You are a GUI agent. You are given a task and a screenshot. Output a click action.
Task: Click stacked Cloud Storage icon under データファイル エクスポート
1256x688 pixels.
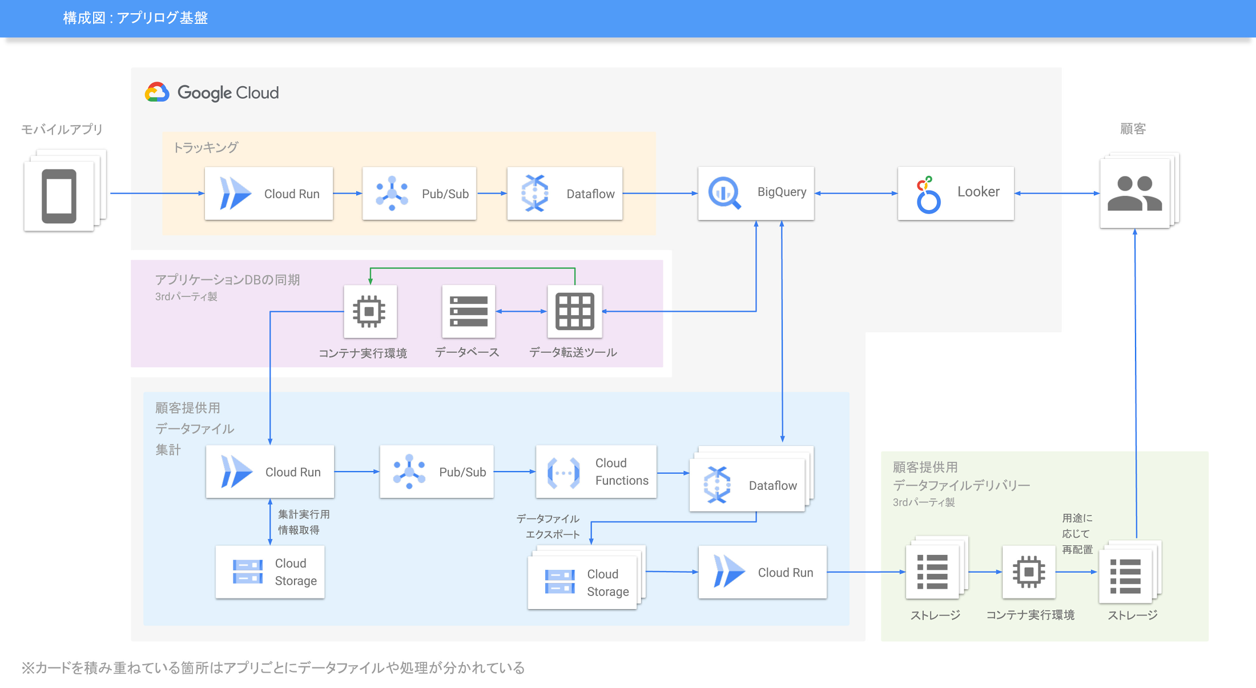[x=559, y=582]
